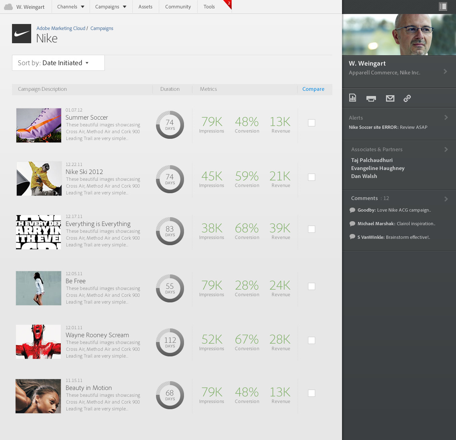The height and width of the screenshot is (440, 456).
Task: Open the Community menu item
Action: pos(178,7)
